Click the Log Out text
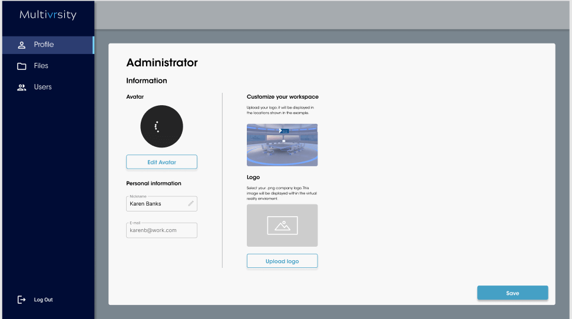 tap(44, 300)
